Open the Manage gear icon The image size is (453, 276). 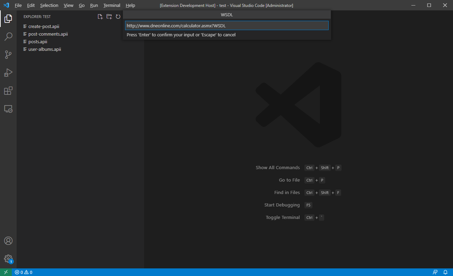[x=8, y=259]
